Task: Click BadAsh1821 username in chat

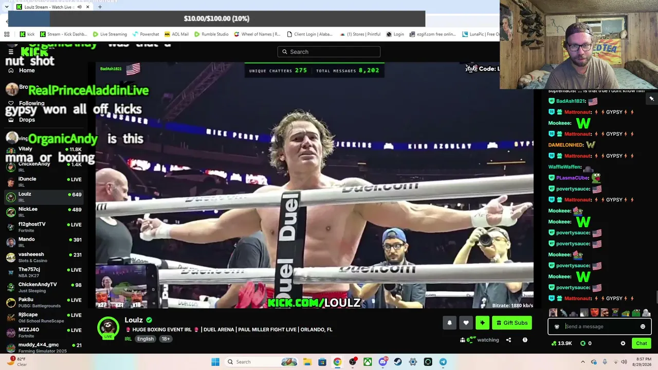Action: coord(571,101)
